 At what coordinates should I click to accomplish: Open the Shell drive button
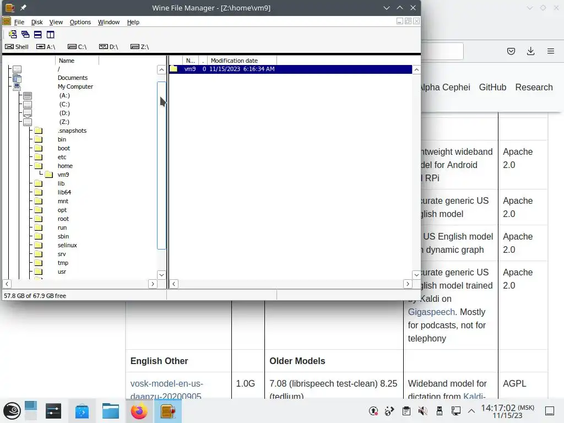pos(17,47)
